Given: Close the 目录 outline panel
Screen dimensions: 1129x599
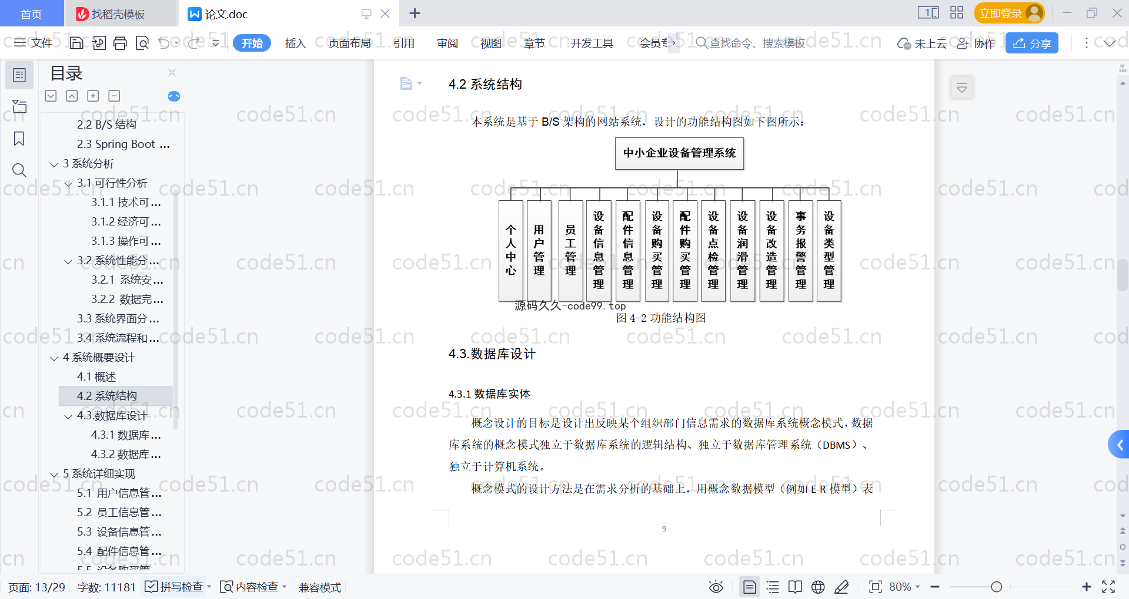Looking at the screenshot, I should 172,72.
